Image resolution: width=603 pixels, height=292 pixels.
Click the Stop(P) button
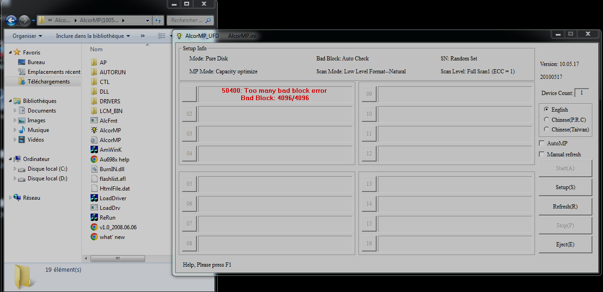[x=565, y=225]
